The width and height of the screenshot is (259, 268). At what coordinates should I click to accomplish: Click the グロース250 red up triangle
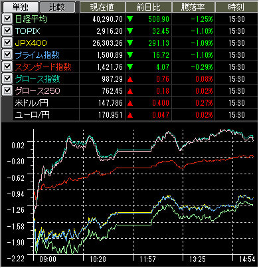pos(130,91)
